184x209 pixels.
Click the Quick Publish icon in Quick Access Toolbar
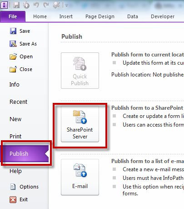click(26, 5)
